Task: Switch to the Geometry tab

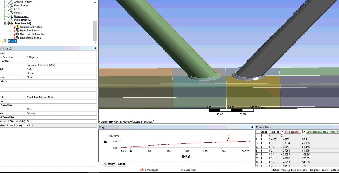Action: [x=107, y=122]
